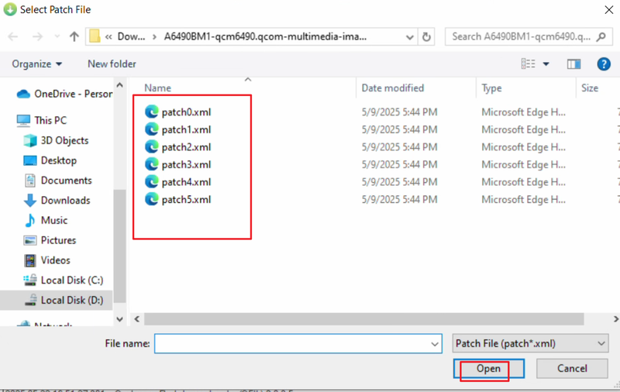Viewport: 620px width, 392px height.
Task: Open Documents in navigation pane
Action: (57, 181)
